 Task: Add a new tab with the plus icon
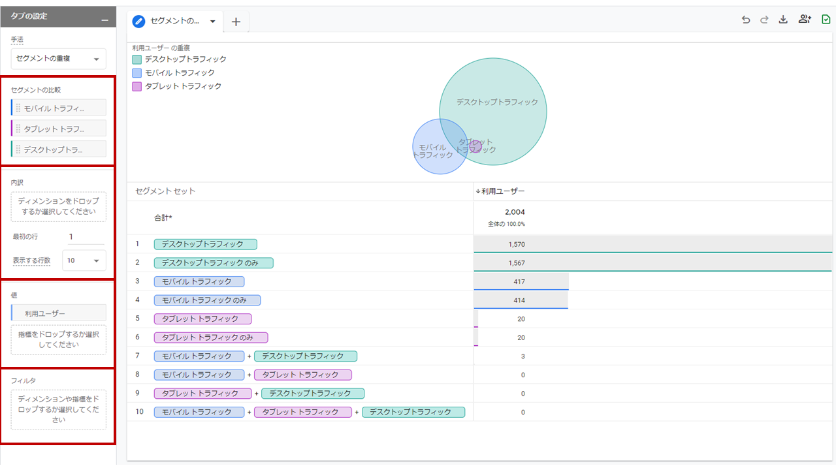(x=236, y=21)
